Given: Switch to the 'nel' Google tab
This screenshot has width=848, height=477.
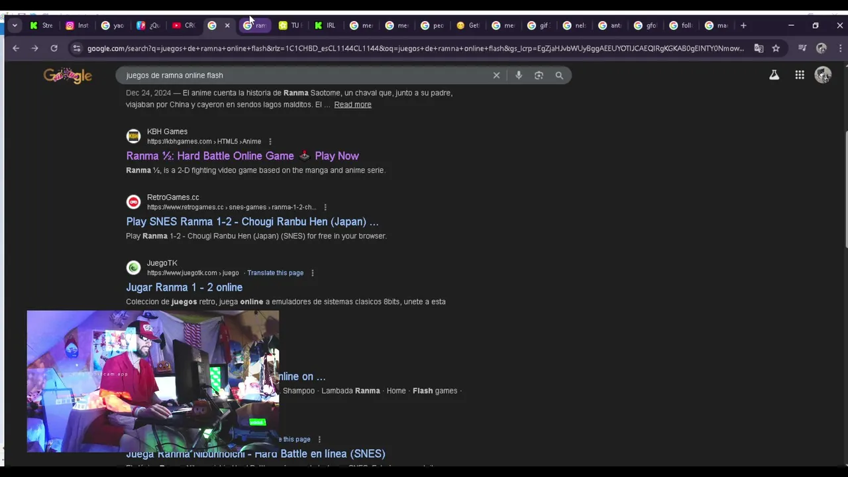Looking at the screenshot, I should pos(574,25).
